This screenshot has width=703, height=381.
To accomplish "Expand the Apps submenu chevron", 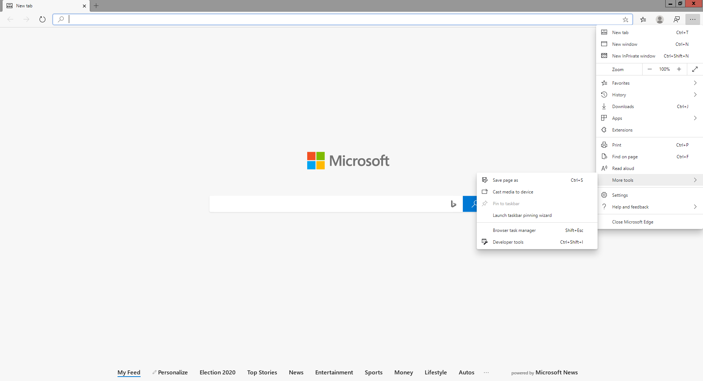I will pyautogui.click(x=695, y=118).
